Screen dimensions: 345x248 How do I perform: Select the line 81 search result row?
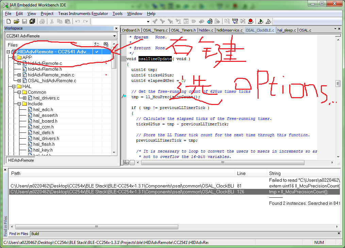(x=175, y=186)
